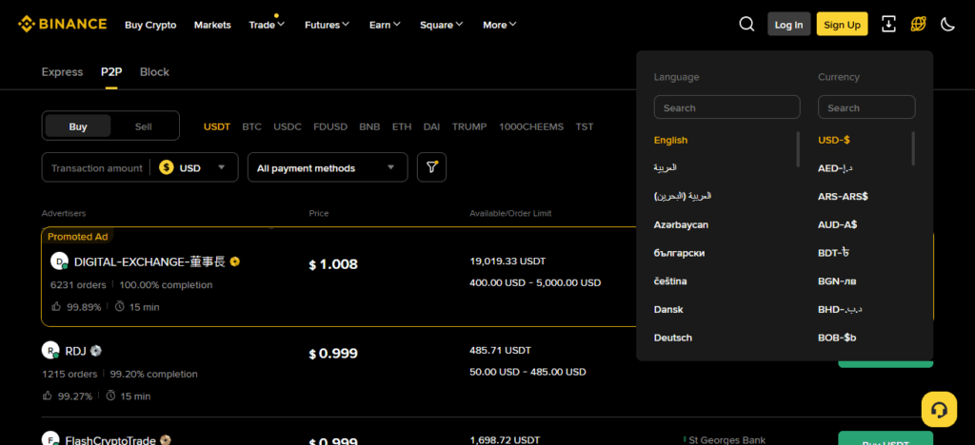
Task: Click the download app icon
Action: 889,24
